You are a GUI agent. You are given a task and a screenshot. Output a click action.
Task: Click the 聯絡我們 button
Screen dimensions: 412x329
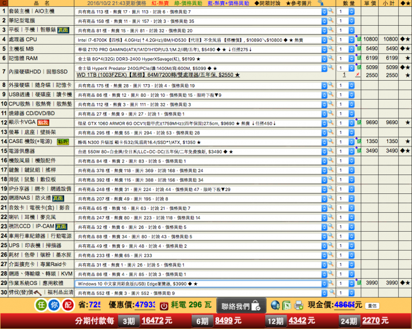(241, 306)
